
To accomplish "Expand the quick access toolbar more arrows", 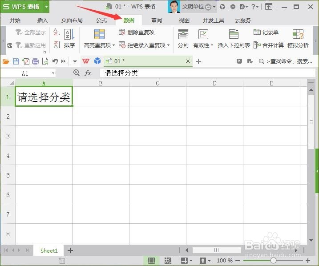I will (x=64, y=61).
